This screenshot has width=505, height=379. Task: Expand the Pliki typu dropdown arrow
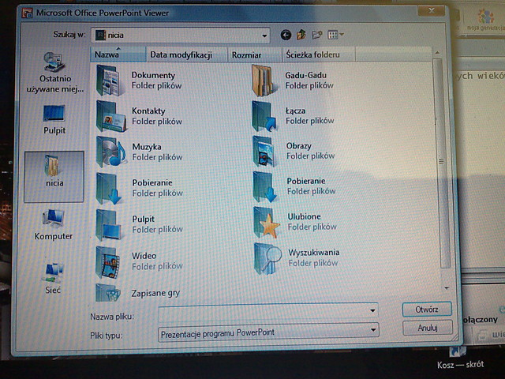pos(373,330)
